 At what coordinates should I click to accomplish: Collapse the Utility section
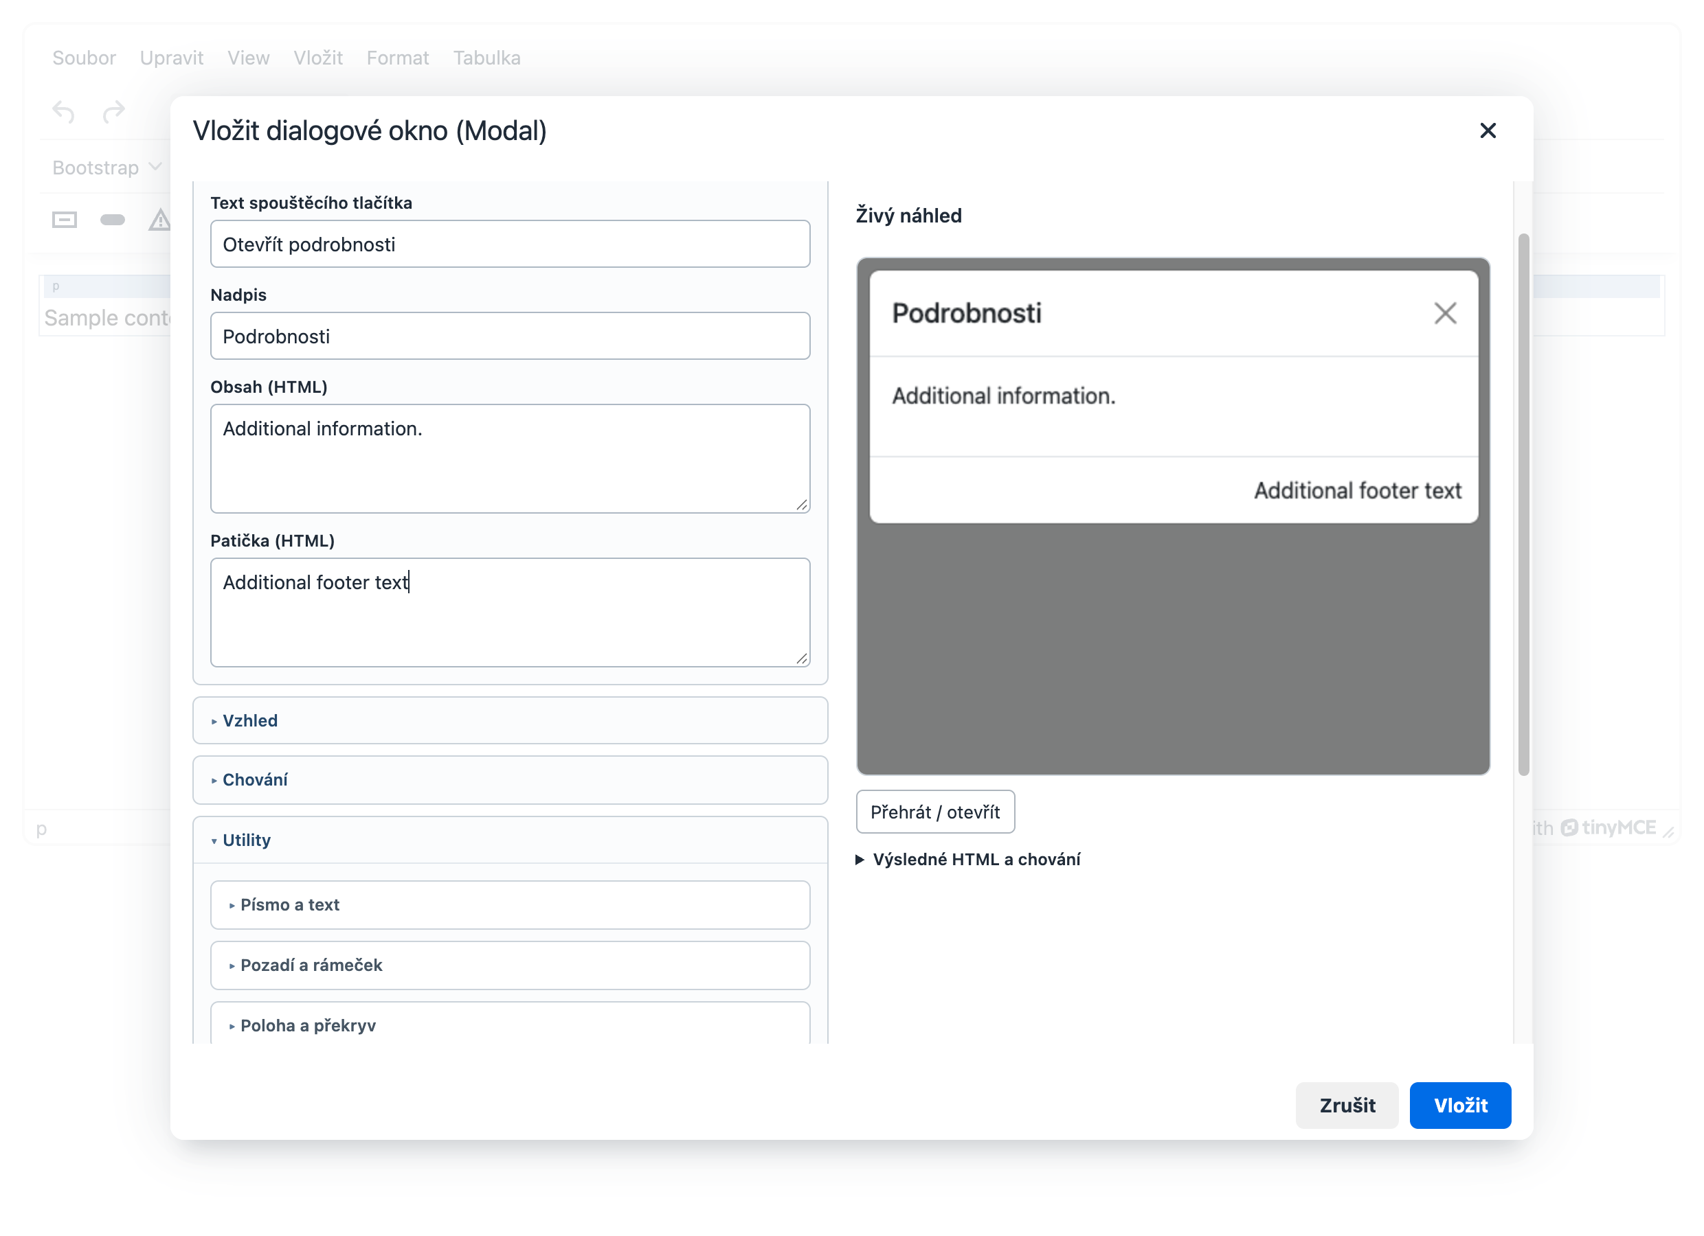point(510,840)
